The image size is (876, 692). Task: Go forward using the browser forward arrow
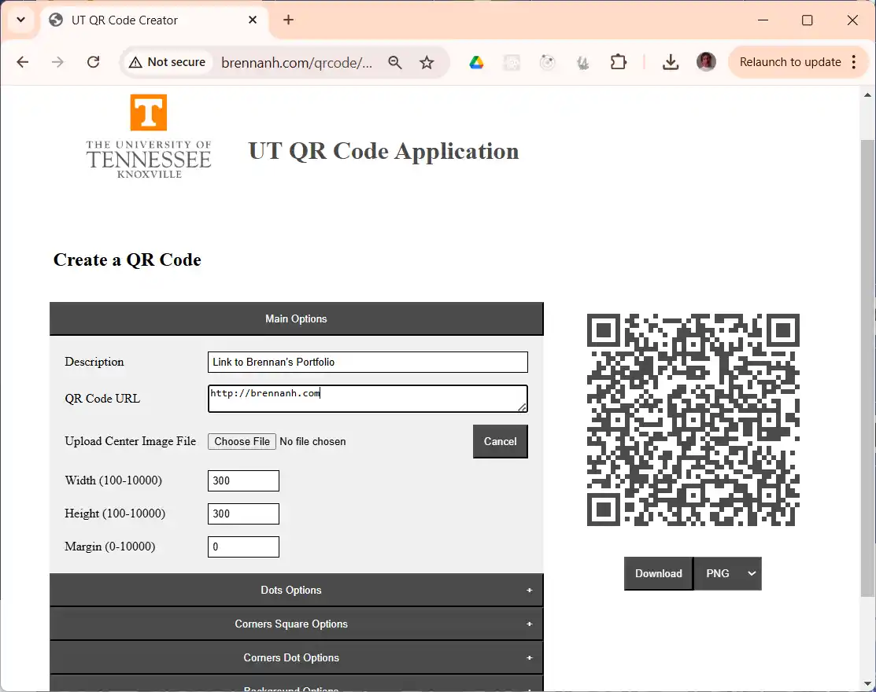(x=57, y=62)
